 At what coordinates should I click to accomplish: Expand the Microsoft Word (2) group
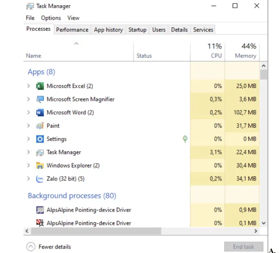point(28,112)
